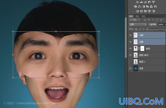
Task: Expand the opacity 100% slider arrow
Action: coord(165,25)
